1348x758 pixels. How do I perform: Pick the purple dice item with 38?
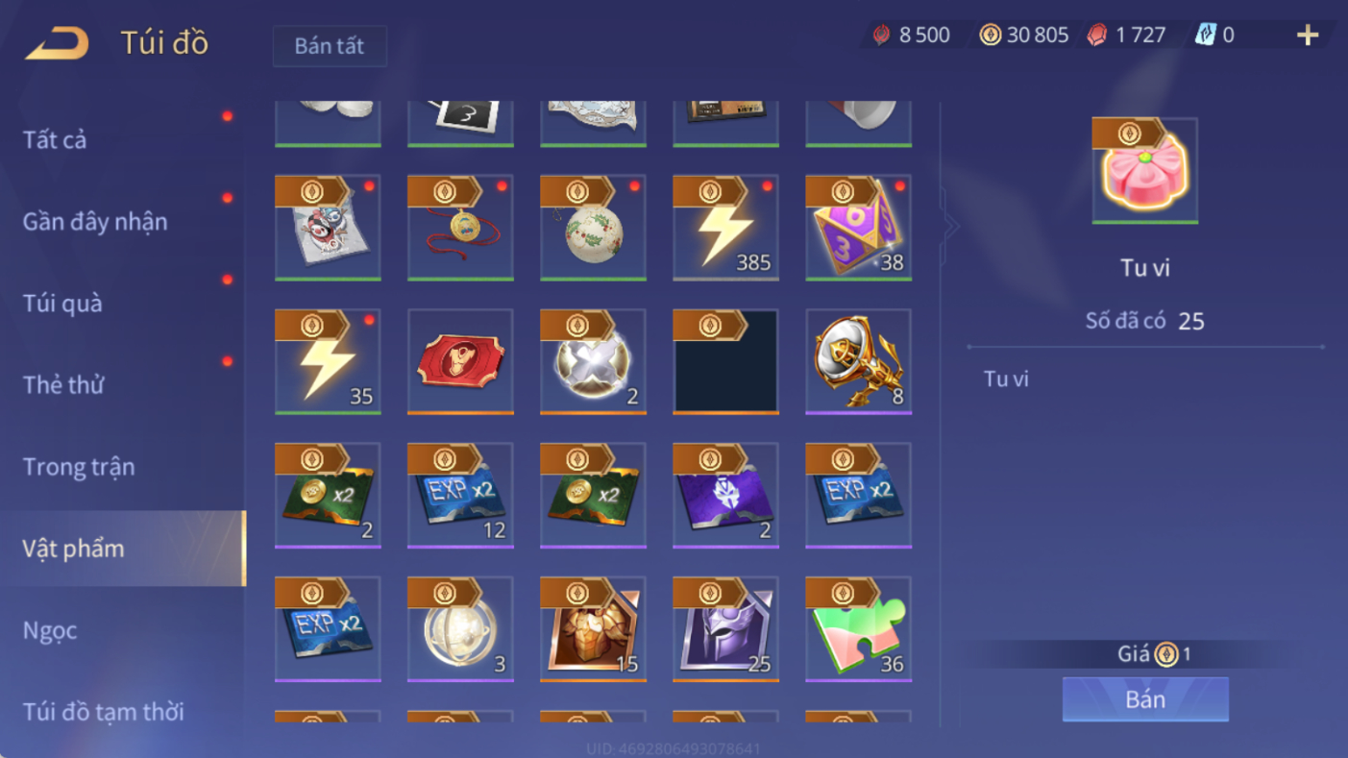pyautogui.click(x=858, y=229)
